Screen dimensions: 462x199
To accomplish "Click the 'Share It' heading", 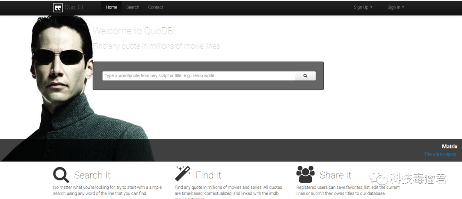I will (x=336, y=175).
